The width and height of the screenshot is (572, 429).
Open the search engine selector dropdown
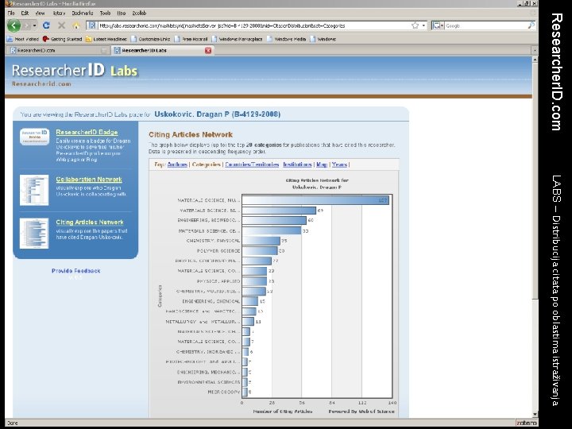[438, 25]
